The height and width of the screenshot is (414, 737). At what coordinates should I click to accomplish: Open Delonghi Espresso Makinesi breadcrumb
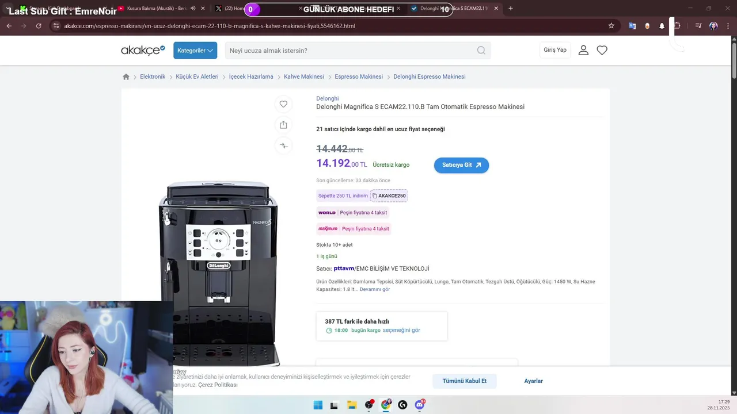(430, 76)
